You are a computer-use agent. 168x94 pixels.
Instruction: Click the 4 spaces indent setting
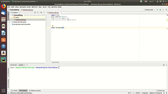coord(145,93)
